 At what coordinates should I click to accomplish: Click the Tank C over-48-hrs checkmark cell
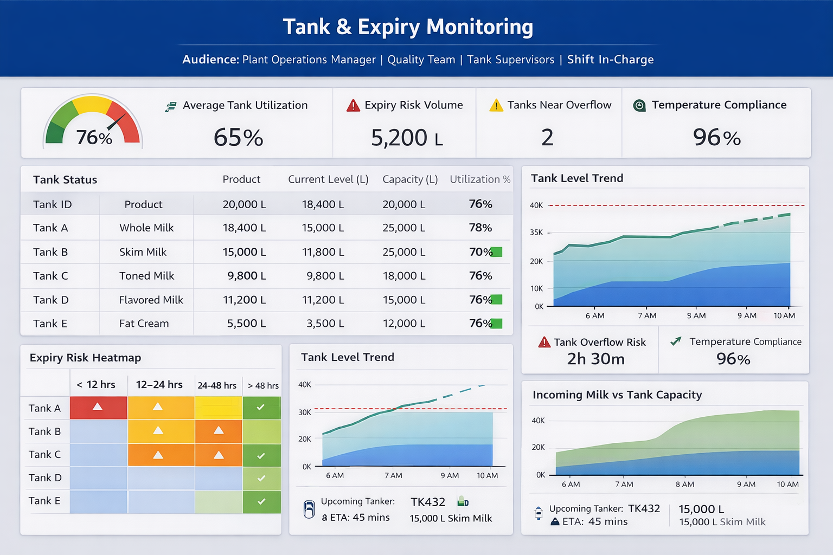261,455
